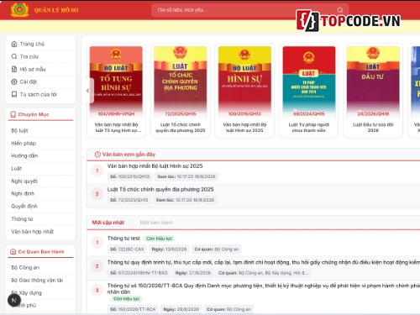Screen dimensions: 420x315
Task: Click the Ngày: 27/8/2026 tag
Action: (193, 273)
